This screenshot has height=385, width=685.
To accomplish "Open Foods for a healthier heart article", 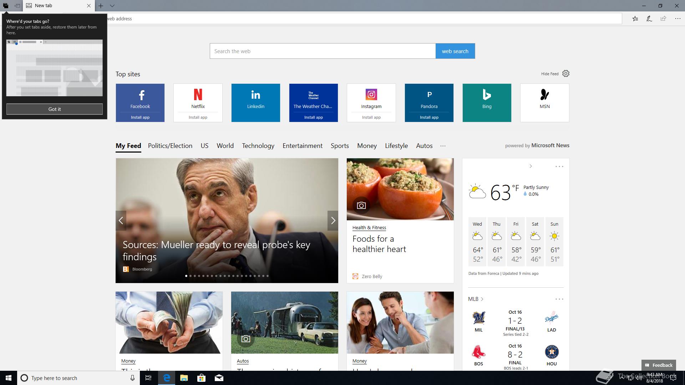I will (379, 244).
